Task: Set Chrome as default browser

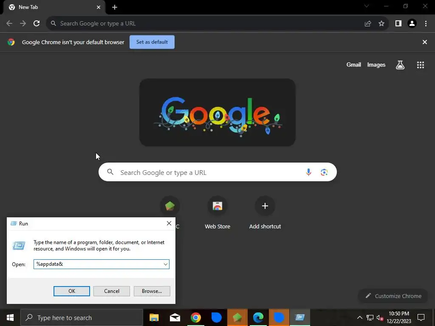Action: tap(152, 42)
